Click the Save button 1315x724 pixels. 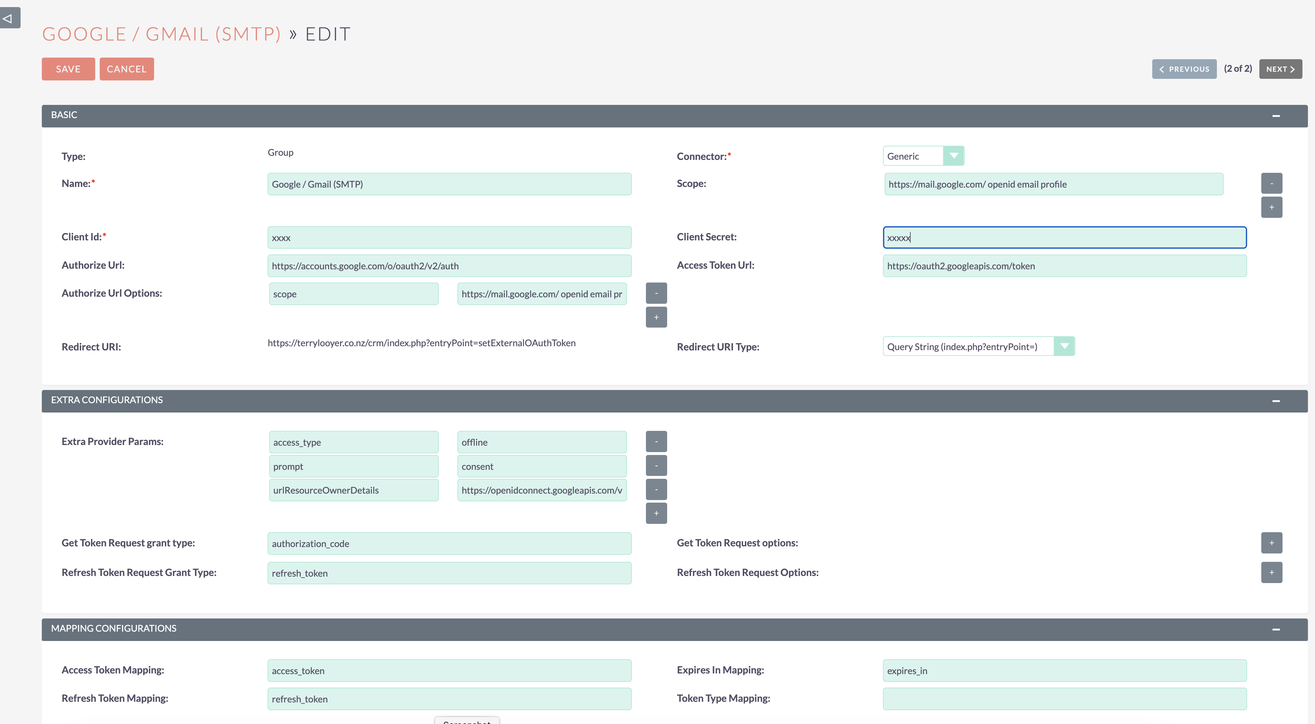click(x=68, y=69)
